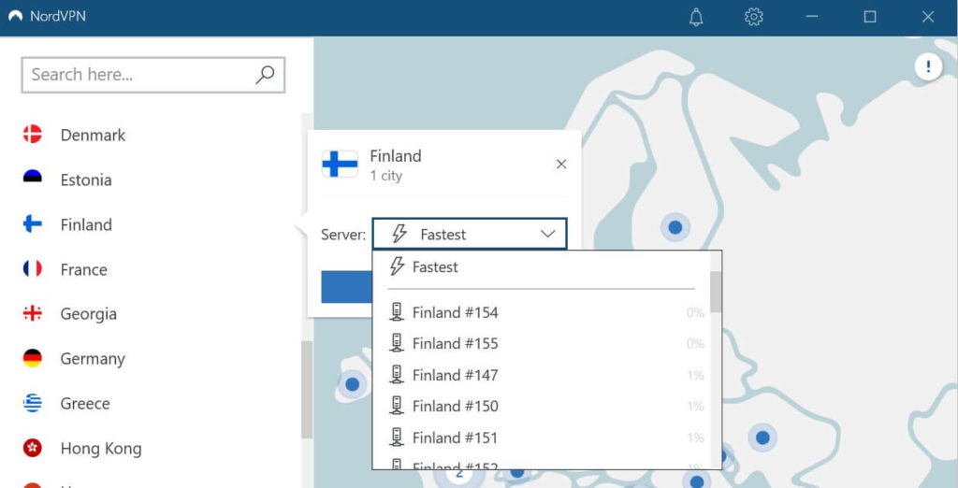The height and width of the screenshot is (488, 958).
Task: Open settings via the gear icon
Action: 754,17
